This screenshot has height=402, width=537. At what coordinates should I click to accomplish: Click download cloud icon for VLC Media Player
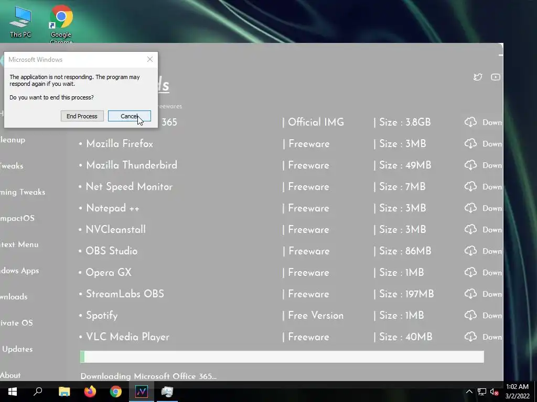(x=470, y=337)
